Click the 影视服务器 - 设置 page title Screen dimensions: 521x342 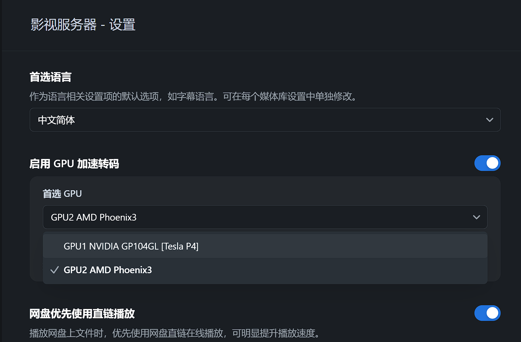pyautogui.click(x=83, y=25)
